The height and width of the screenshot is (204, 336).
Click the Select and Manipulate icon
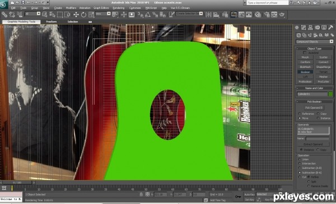pyautogui.click(x=124, y=14)
